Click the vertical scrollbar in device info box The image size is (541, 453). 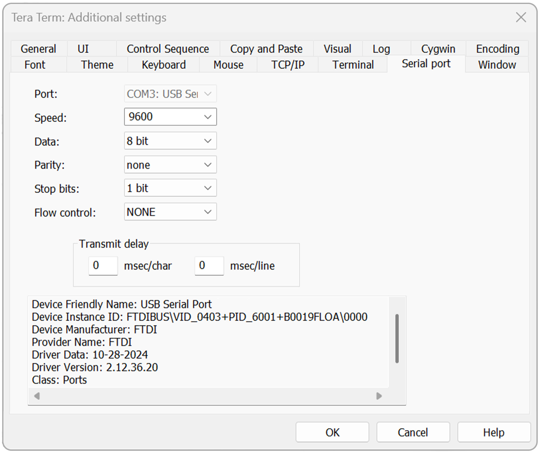(397, 338)
